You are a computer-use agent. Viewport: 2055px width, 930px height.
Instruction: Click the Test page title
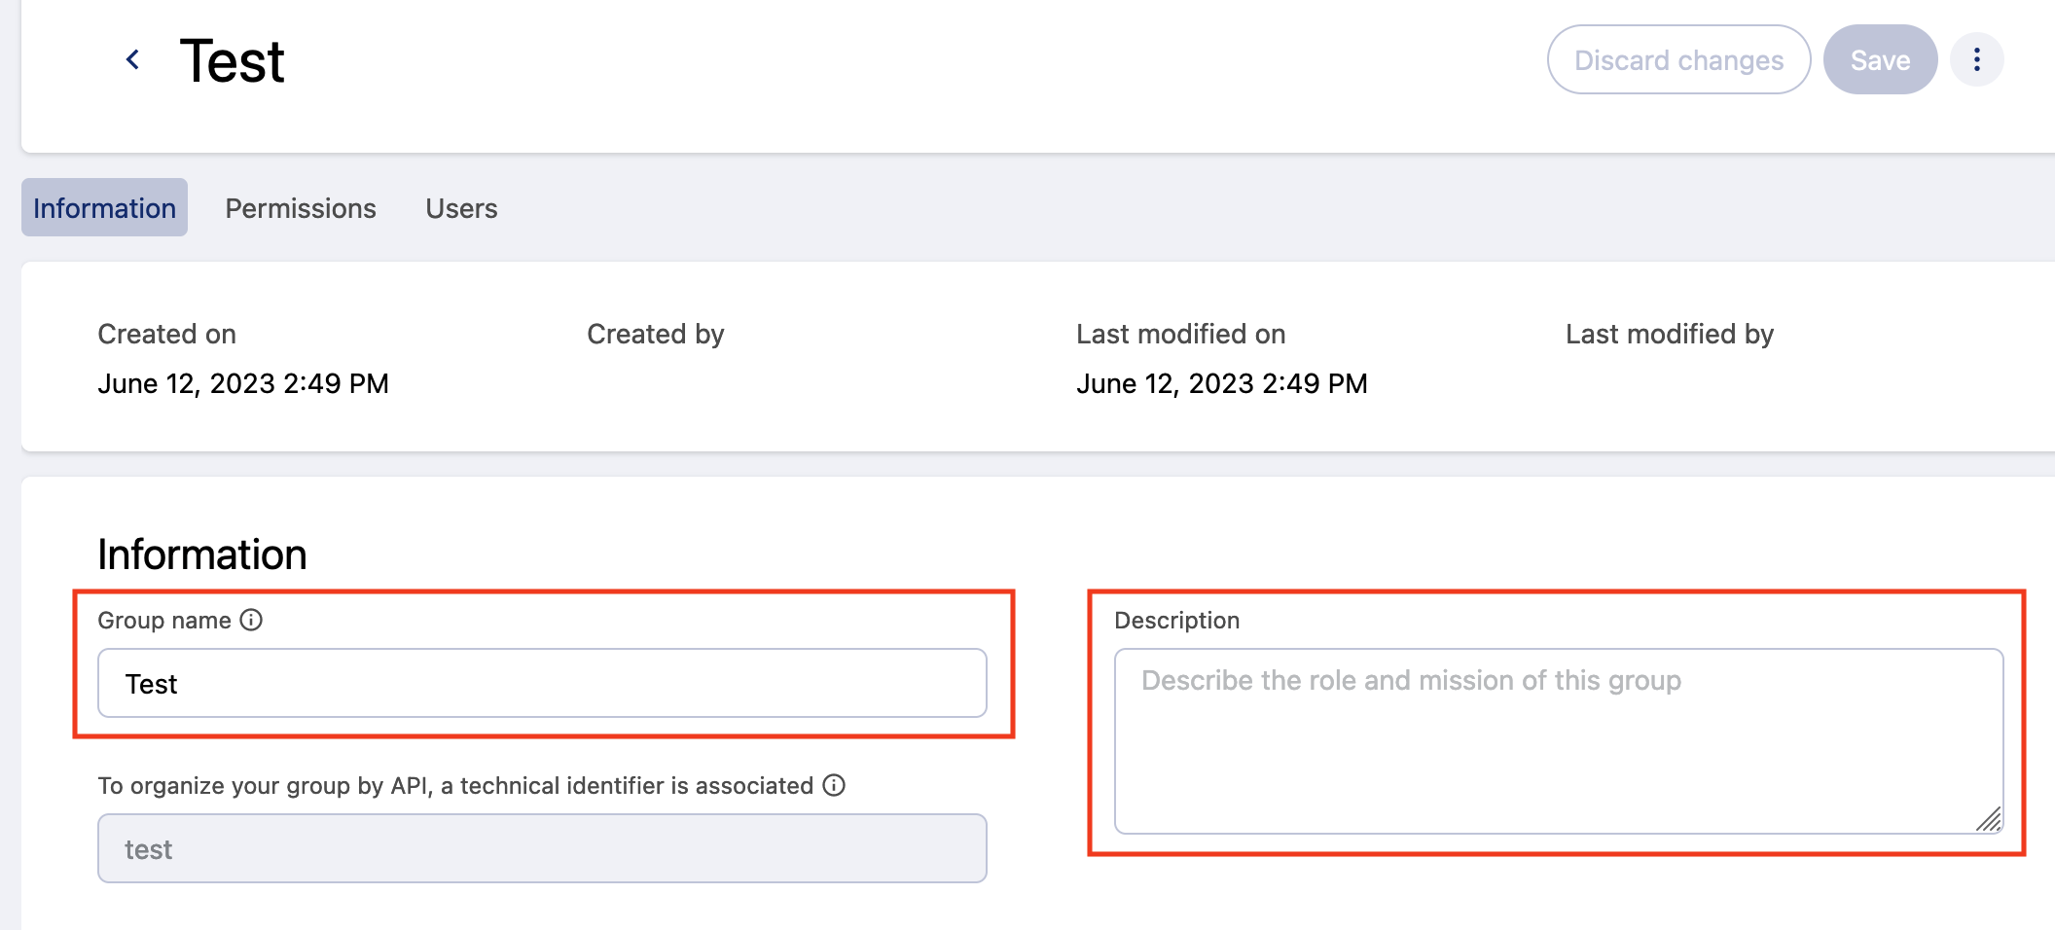[232, 61]
